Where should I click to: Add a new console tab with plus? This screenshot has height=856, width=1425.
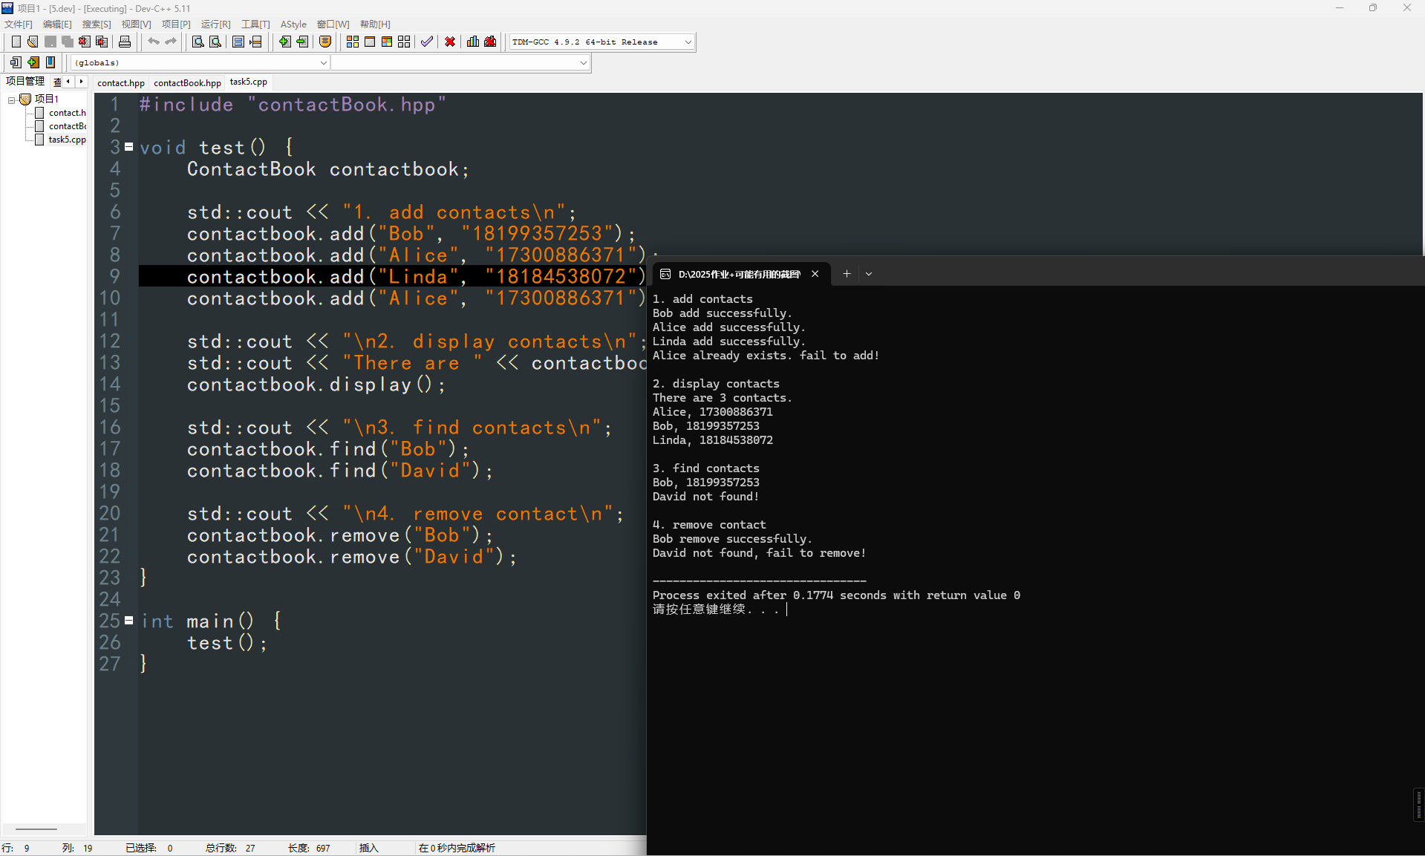(x=847, y=274)
